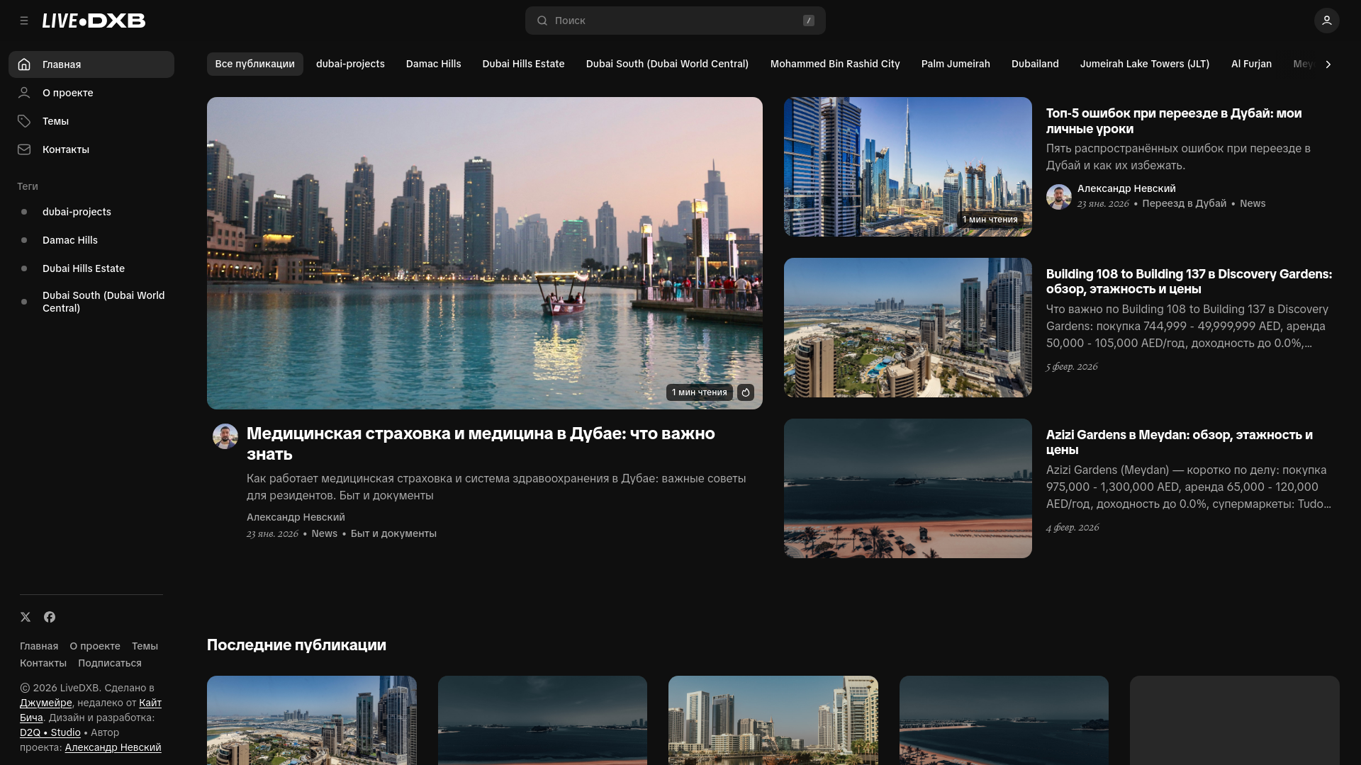Select the Все публикации tab
This screenshot has width=1361, height=765.
[255, 64]
